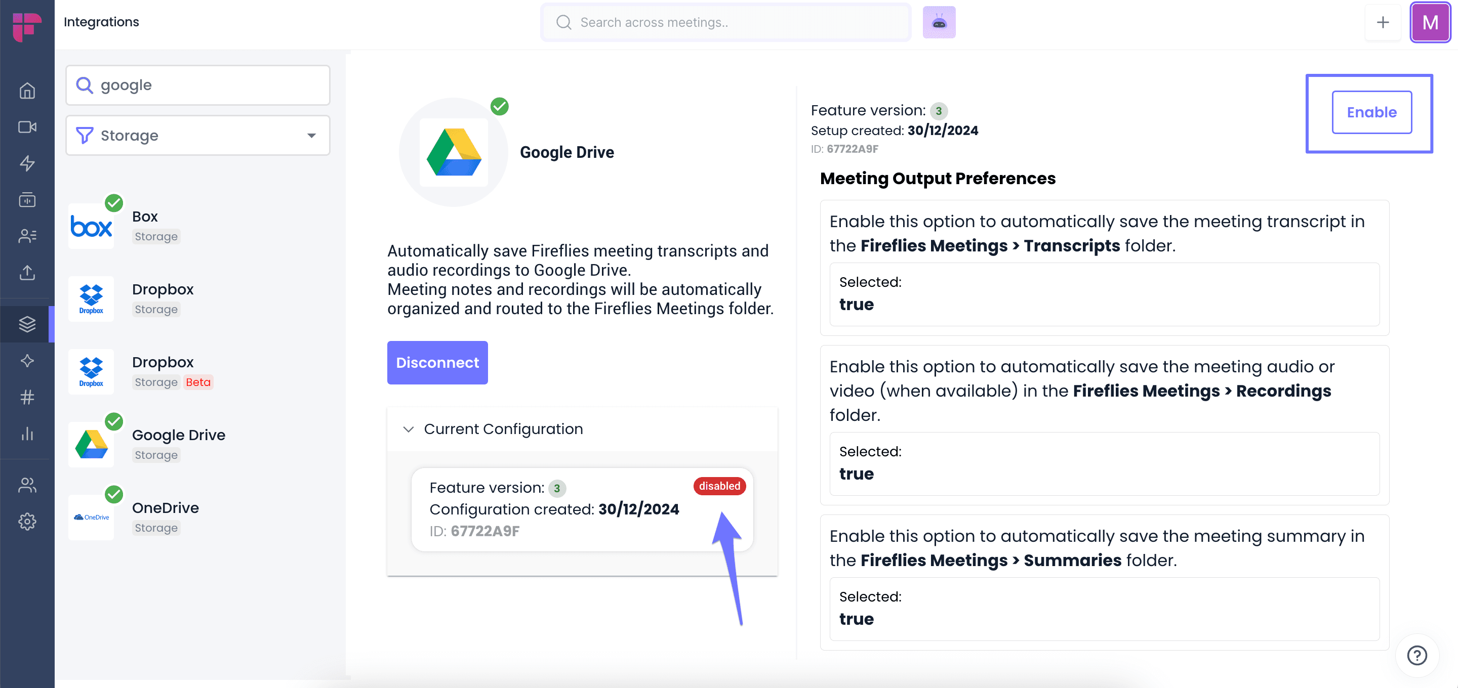1458x688 pixels.
Task: Open the settings gear icon
Action: (x=27, y=521)
